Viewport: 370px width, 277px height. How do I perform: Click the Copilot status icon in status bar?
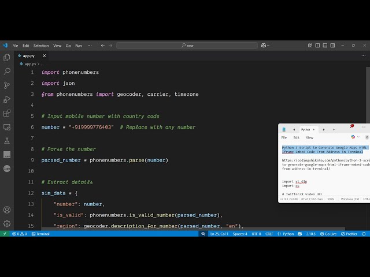click(x=299, y=234)
